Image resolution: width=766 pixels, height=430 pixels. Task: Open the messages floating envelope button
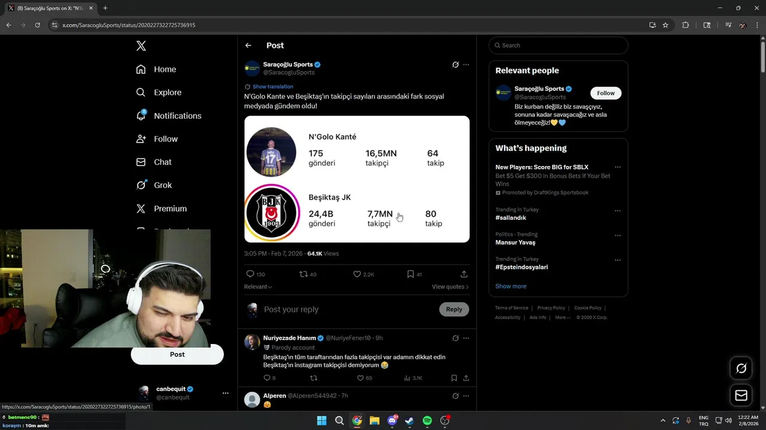pyautogui.click(x=741, y=395)
